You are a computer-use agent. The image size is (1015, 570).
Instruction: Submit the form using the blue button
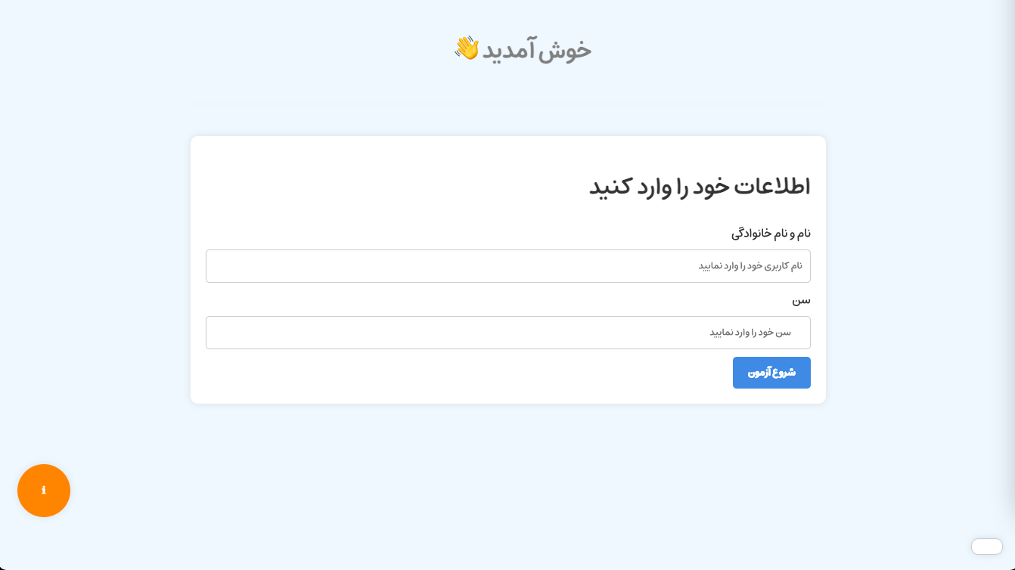pos(771,373)
